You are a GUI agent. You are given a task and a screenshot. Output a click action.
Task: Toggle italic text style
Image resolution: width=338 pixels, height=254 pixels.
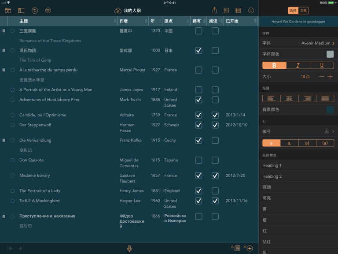[298, 65]
